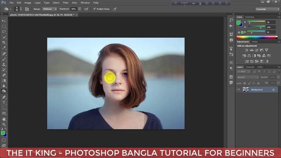Open the Range dropdown
The height and width of the screenshot is (158, 281).
pos(50,9)
